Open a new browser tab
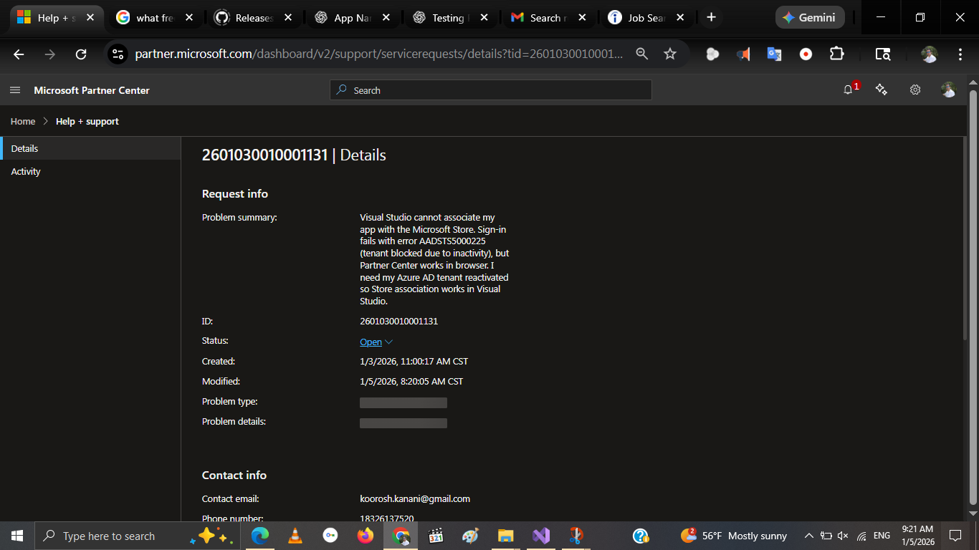The width and height of the screenshot is (979, 550). point(711,17)
